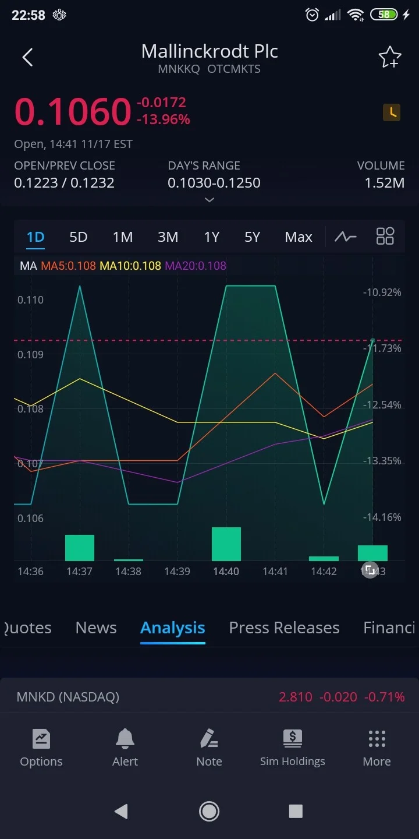Tap day's range value 0.1030-0.1250
Screen dimensions: 419x839
214,183
